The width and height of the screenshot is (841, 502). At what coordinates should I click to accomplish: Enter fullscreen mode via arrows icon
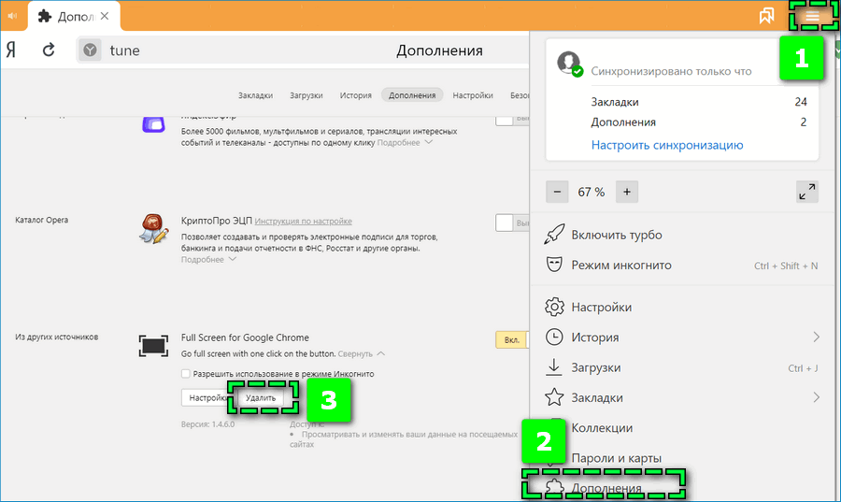coord(807,192)
